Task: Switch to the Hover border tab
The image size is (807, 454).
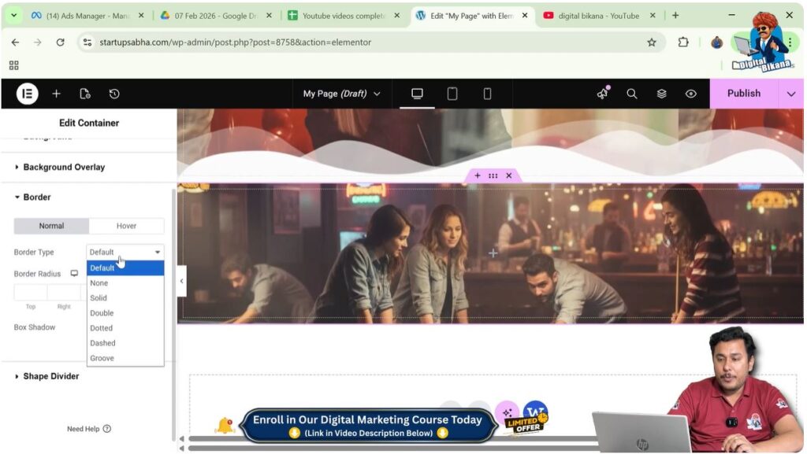Action: [x=126, y=226]
